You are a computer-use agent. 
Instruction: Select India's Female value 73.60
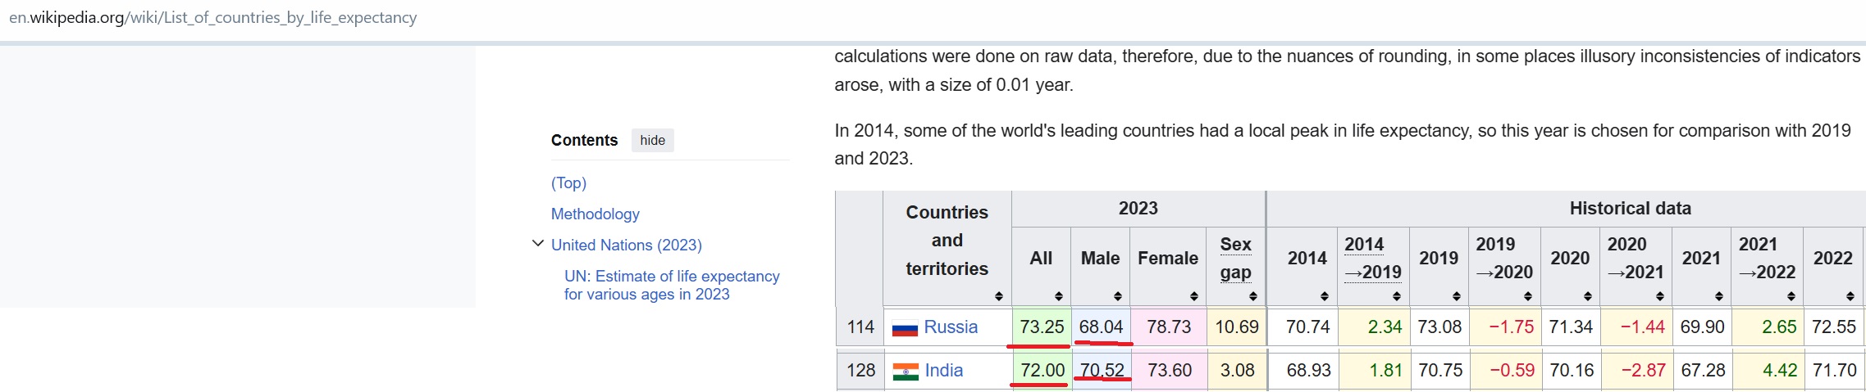[x=1170, y=370]
